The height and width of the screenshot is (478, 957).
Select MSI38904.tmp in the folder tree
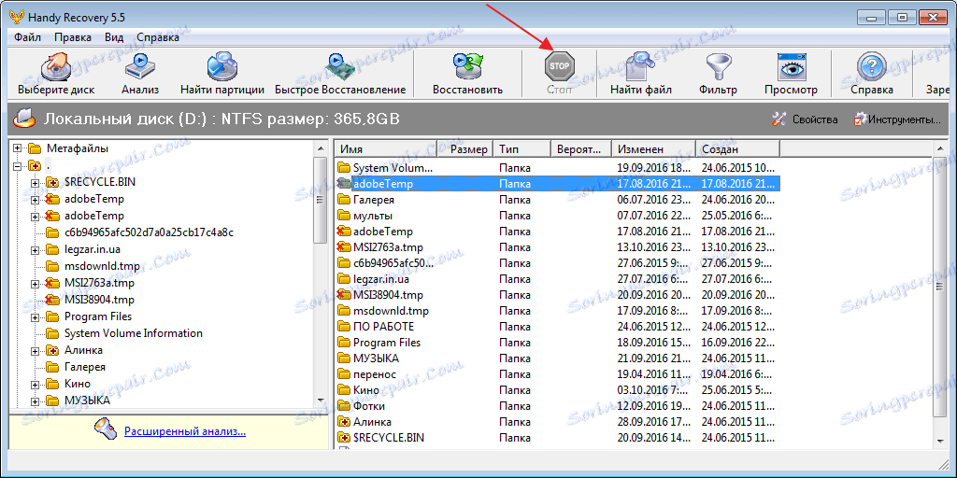pyautogui.click(x=99, y=300)
